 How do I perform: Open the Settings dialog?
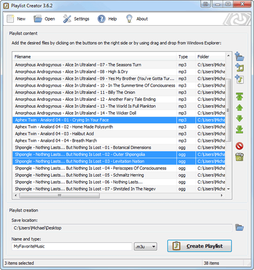point(76,19)
